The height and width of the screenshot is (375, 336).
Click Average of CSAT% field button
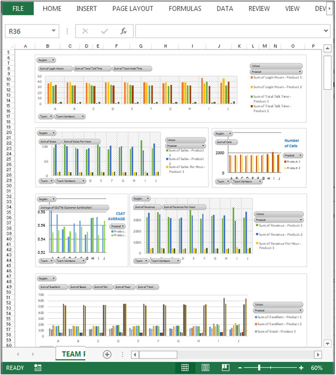[74, 208]
